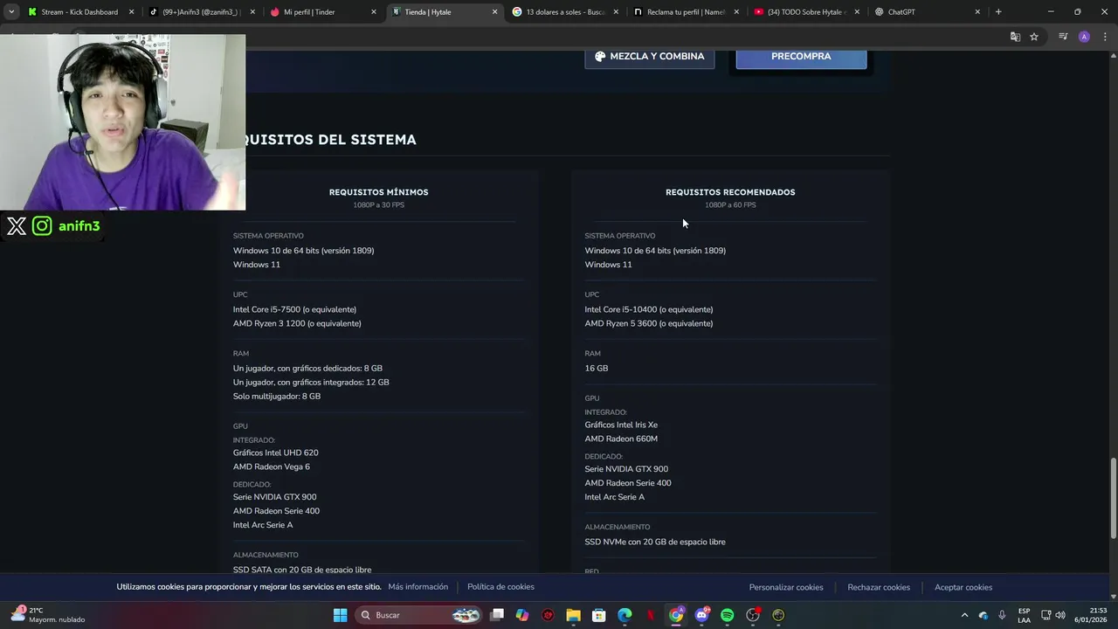Open Netflix from the taskbar
This screenshot has width=1118, height=629.
pos(650,615)
